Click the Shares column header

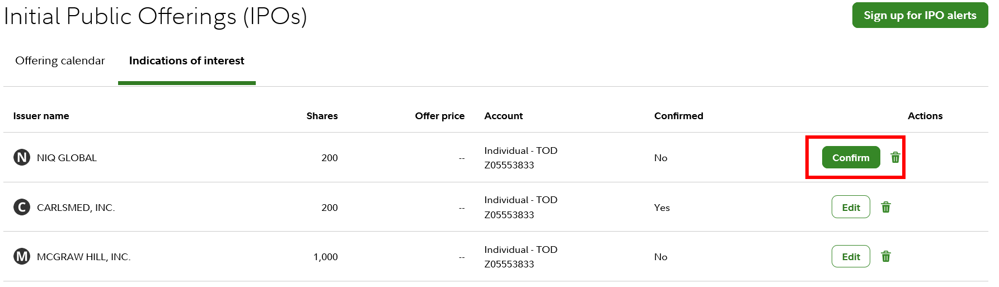[x=322, y=116]
